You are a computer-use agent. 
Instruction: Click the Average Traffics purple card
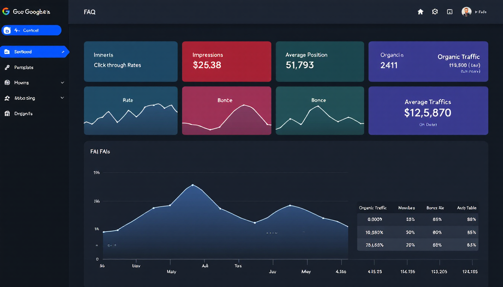[x=428, y=111]
